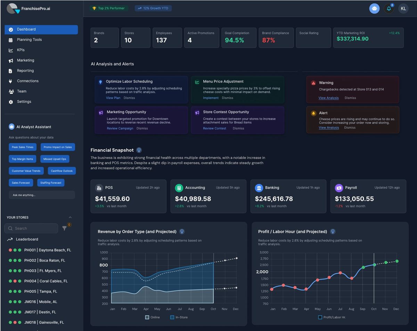Click the Marketing megaphone icon in sidebar

(10, 60)
